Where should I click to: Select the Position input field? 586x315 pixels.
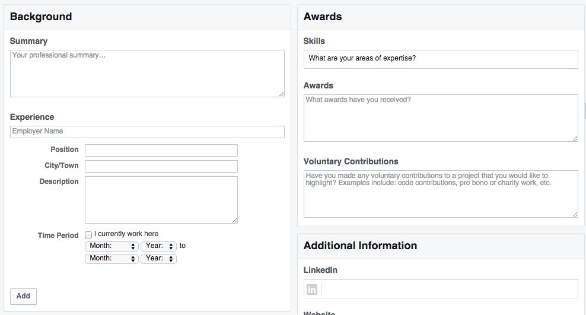pyautogui.click(x=161, y=151)
